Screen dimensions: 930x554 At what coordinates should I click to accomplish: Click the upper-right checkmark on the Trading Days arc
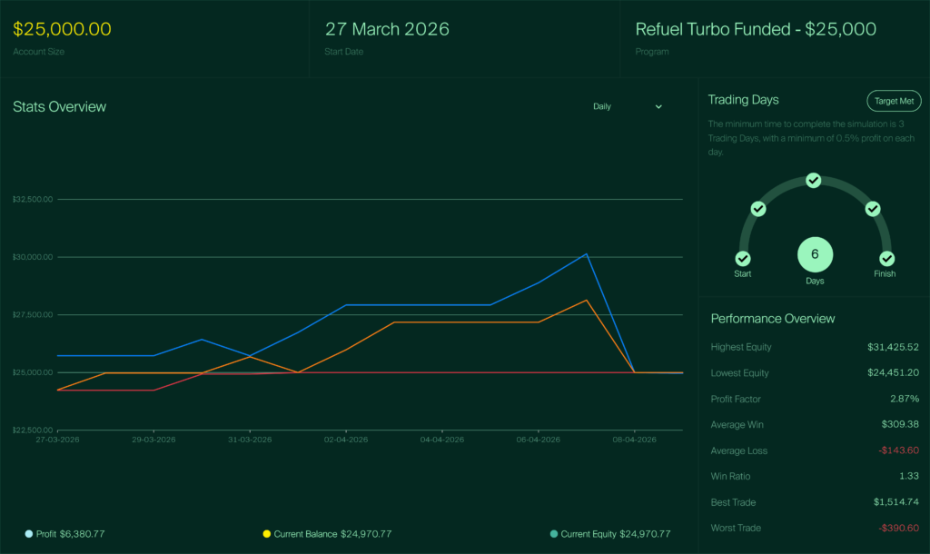(873, 210)
